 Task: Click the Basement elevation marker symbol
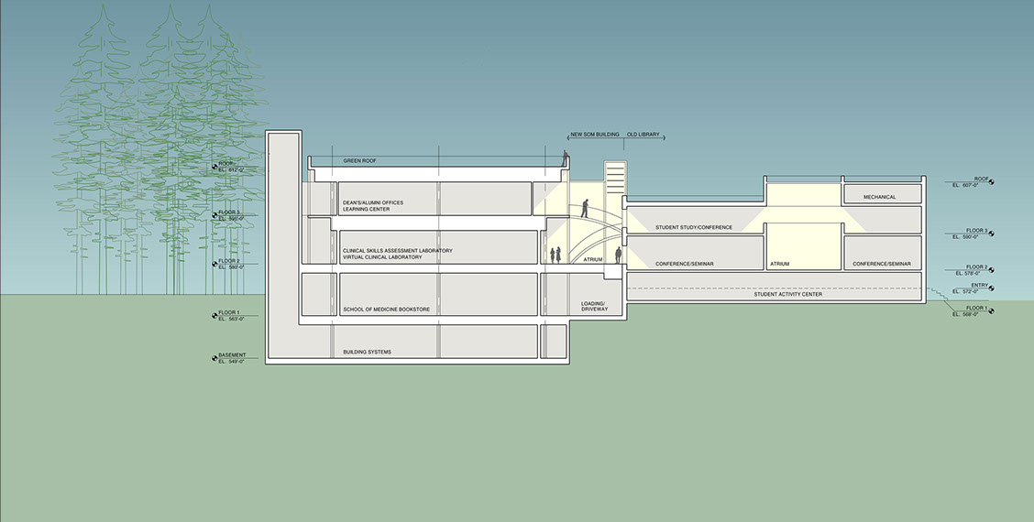pyautogui.click(x=216, y=356)
